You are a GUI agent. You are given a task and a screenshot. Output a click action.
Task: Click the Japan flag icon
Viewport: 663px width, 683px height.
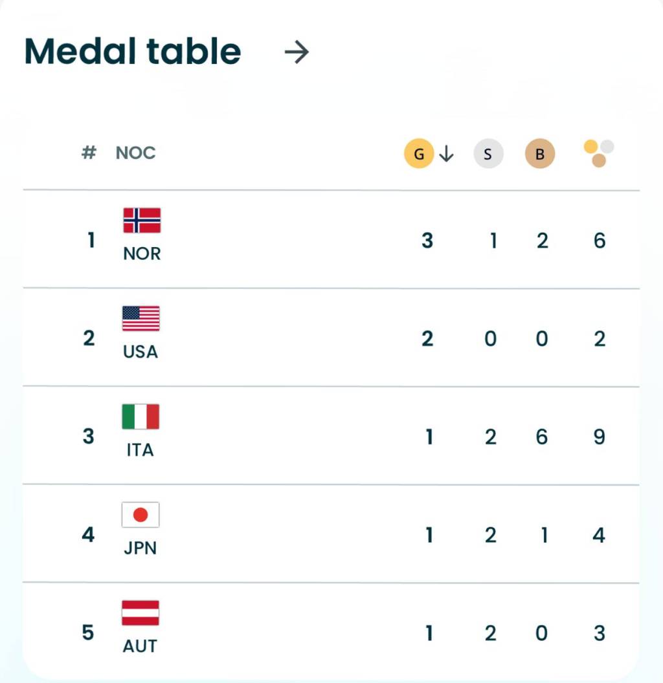(x=140, y=515)
